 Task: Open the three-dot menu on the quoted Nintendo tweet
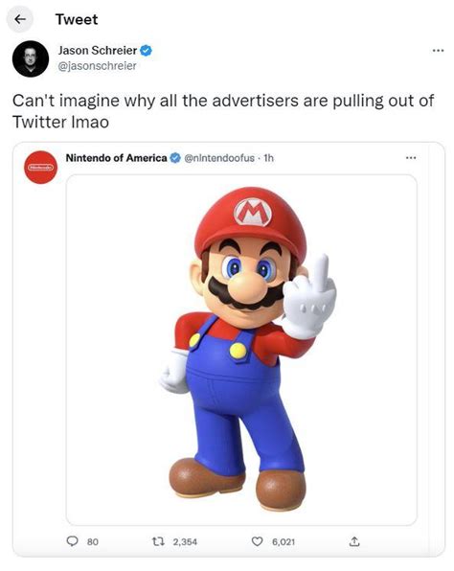411,158
